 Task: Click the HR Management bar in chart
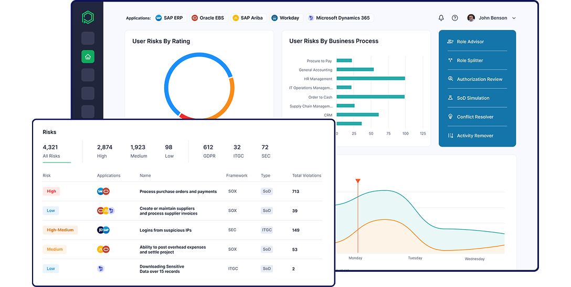371,79
